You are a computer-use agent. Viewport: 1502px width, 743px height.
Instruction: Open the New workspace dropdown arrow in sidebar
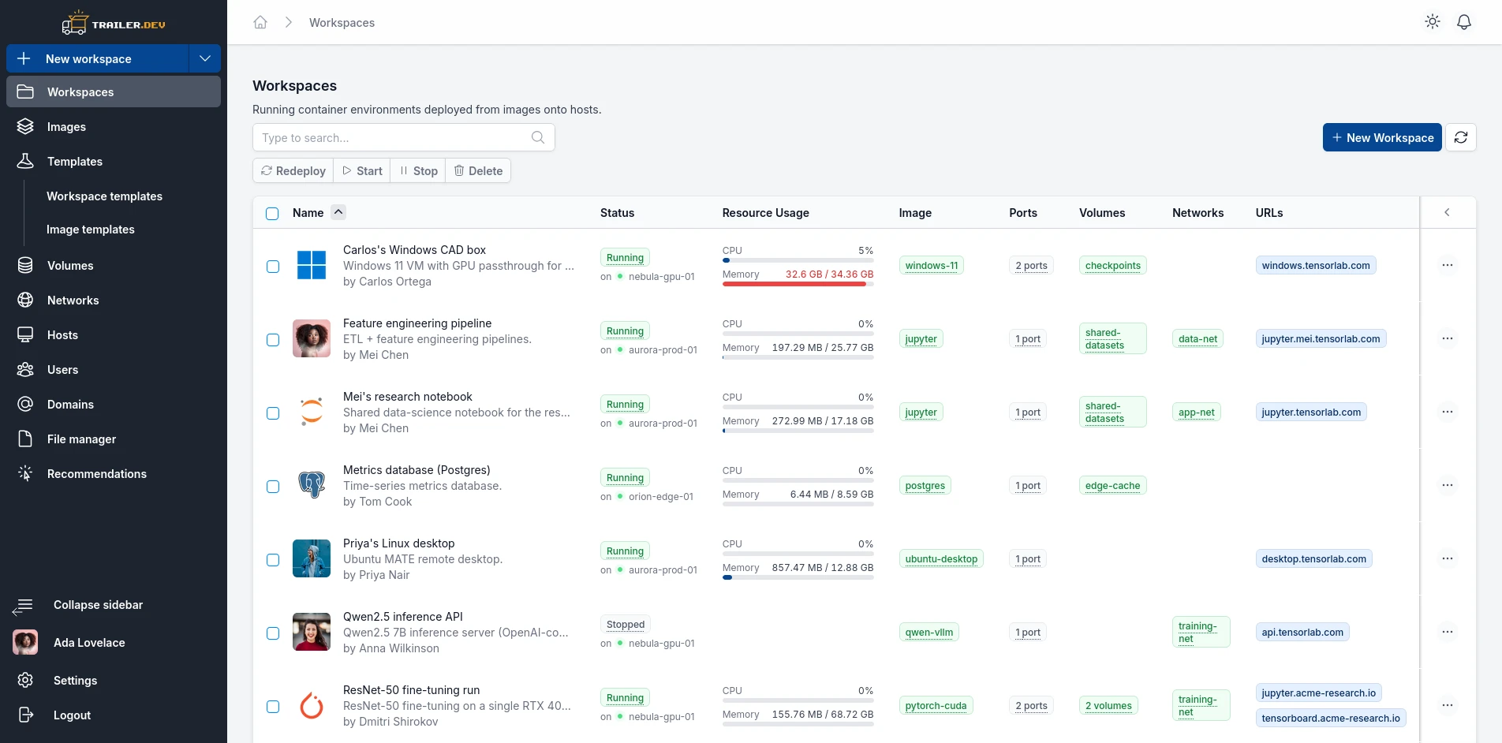click(x=205, y=58)
